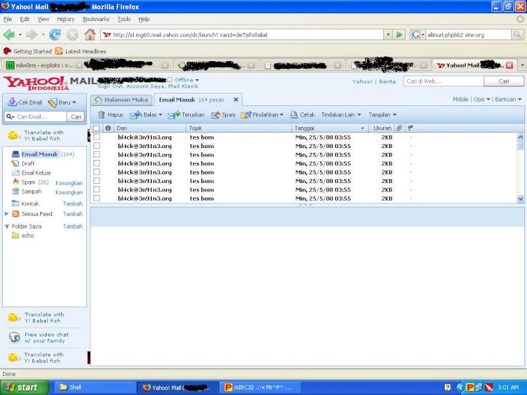The image size is (527, 395).
Task: Open the Tampilan view dropdown
Action: 383,115
